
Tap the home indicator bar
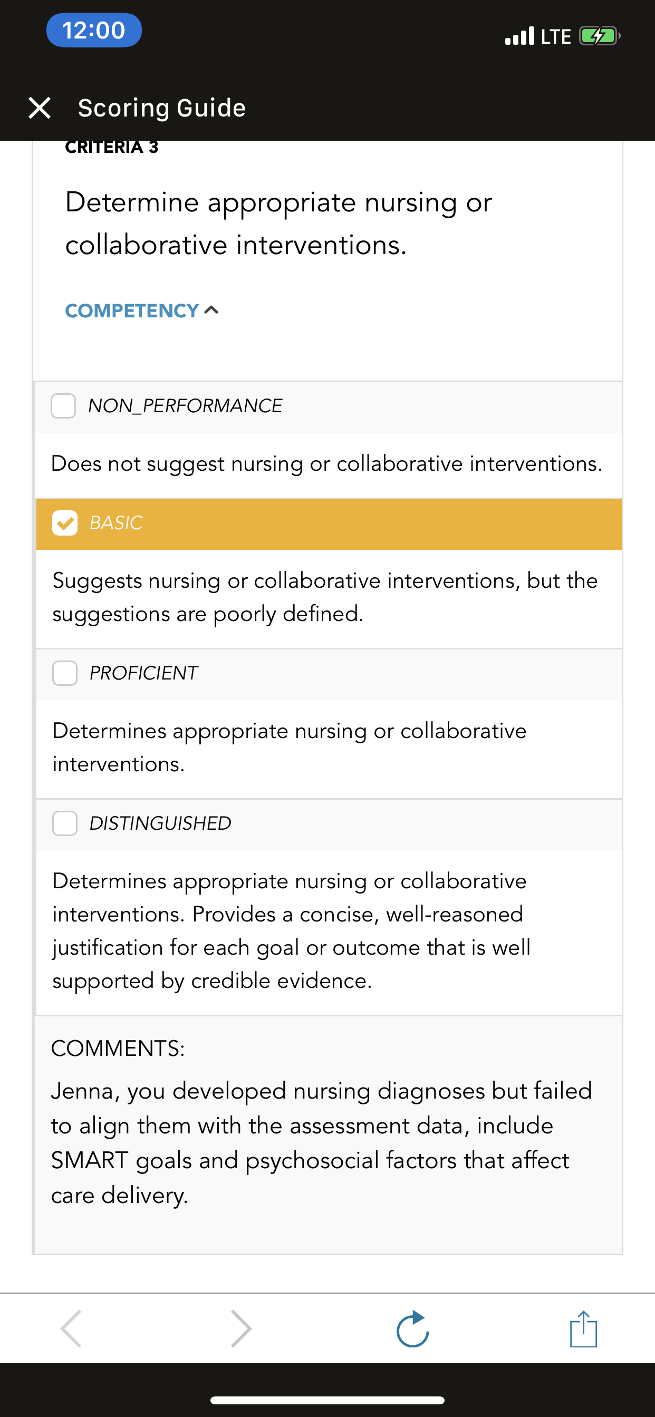327,1400
